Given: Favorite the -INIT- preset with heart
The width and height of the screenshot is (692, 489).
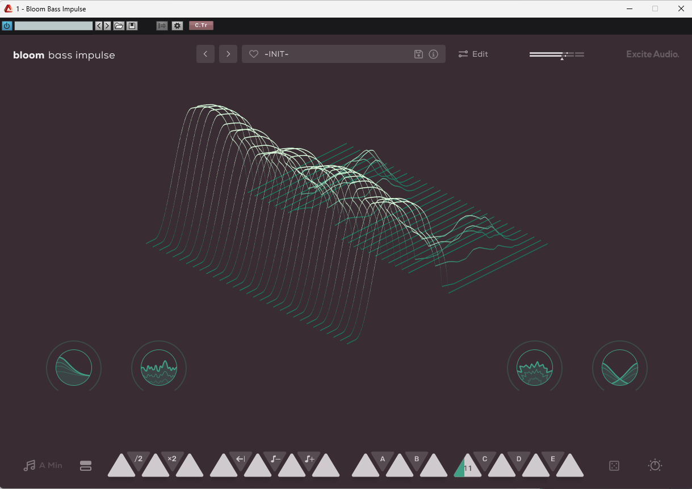Looking at the screenshot, I should pos(254,54).
